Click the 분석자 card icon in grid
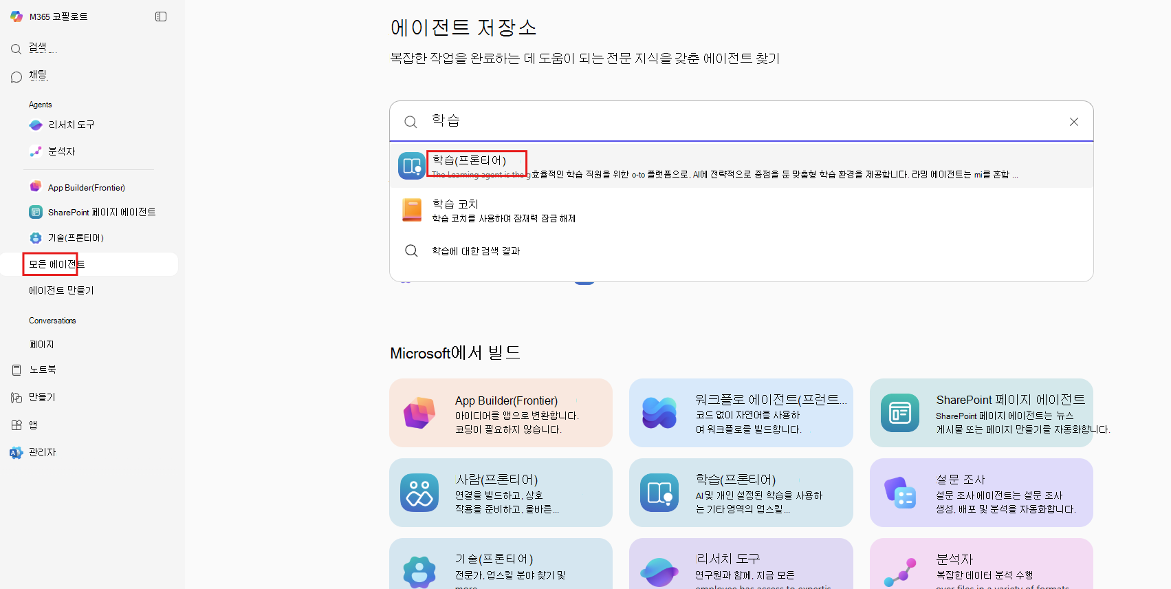 tap(900, 572)
